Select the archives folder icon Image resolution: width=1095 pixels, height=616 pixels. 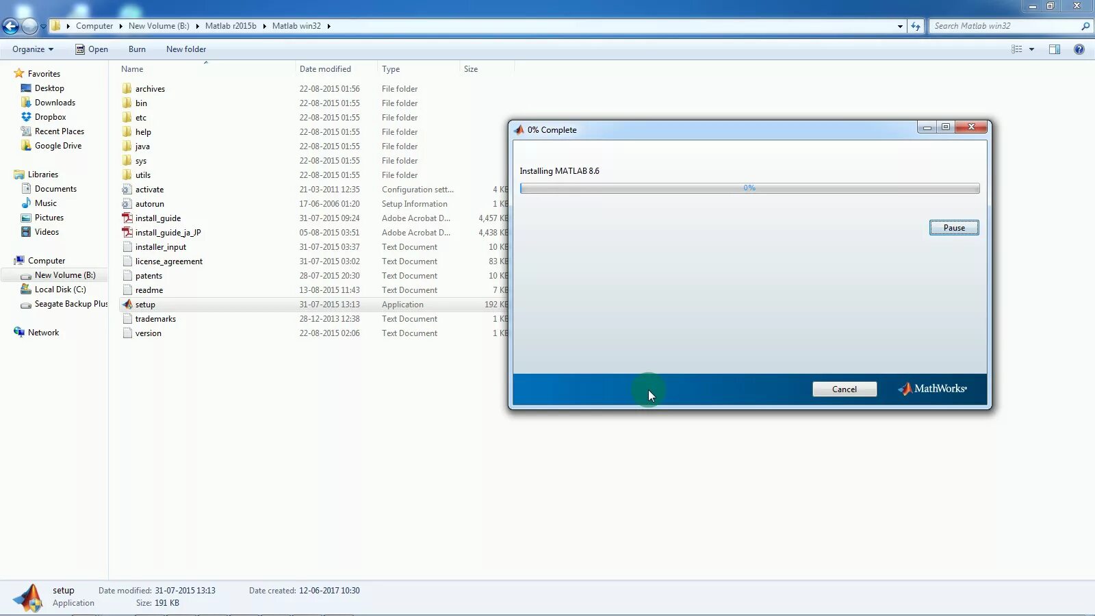[x=127, y=88]
